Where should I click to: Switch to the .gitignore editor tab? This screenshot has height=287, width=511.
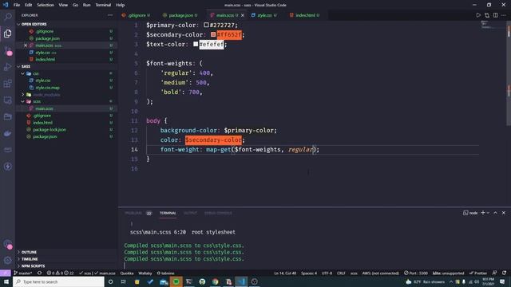[x=136, y=15]
